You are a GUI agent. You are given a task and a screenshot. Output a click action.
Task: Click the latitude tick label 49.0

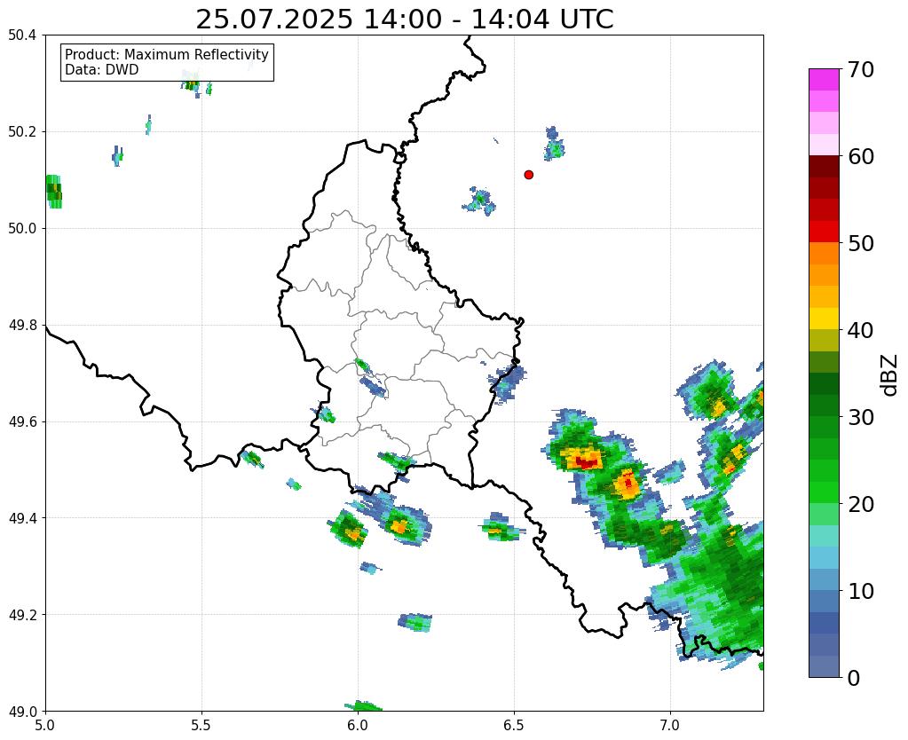pyautogui.click(x=22, y=712)
